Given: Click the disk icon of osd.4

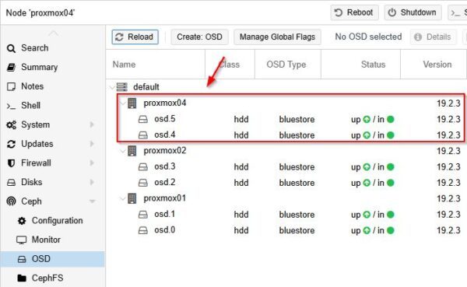Looking at the screenshot, I should 143,135.
